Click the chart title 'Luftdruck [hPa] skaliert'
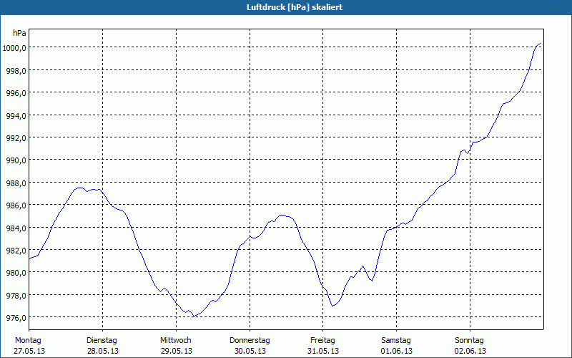572x358 pixels. click(x=295, y=7)
